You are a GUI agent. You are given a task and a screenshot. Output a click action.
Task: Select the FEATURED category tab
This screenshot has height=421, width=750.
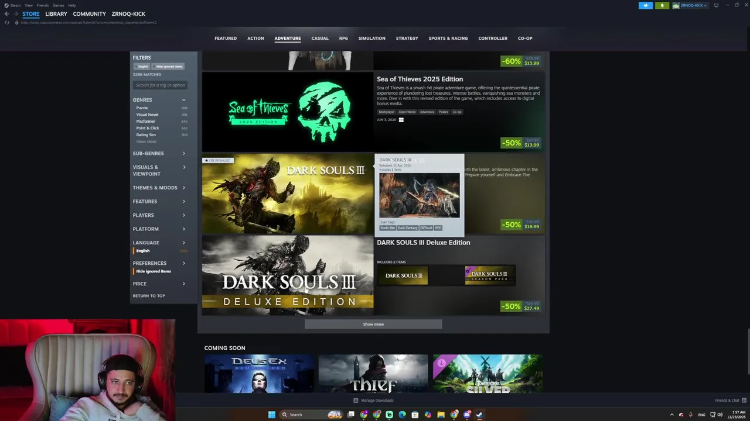(226, 39)
